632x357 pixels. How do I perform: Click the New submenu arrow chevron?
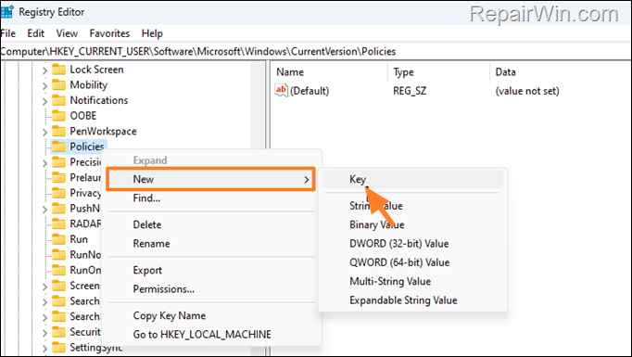click(x=307, y=180)
